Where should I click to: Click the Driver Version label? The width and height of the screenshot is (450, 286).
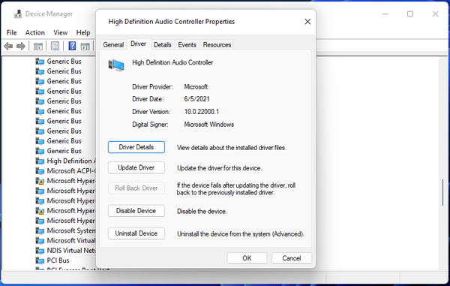(151, 112)
